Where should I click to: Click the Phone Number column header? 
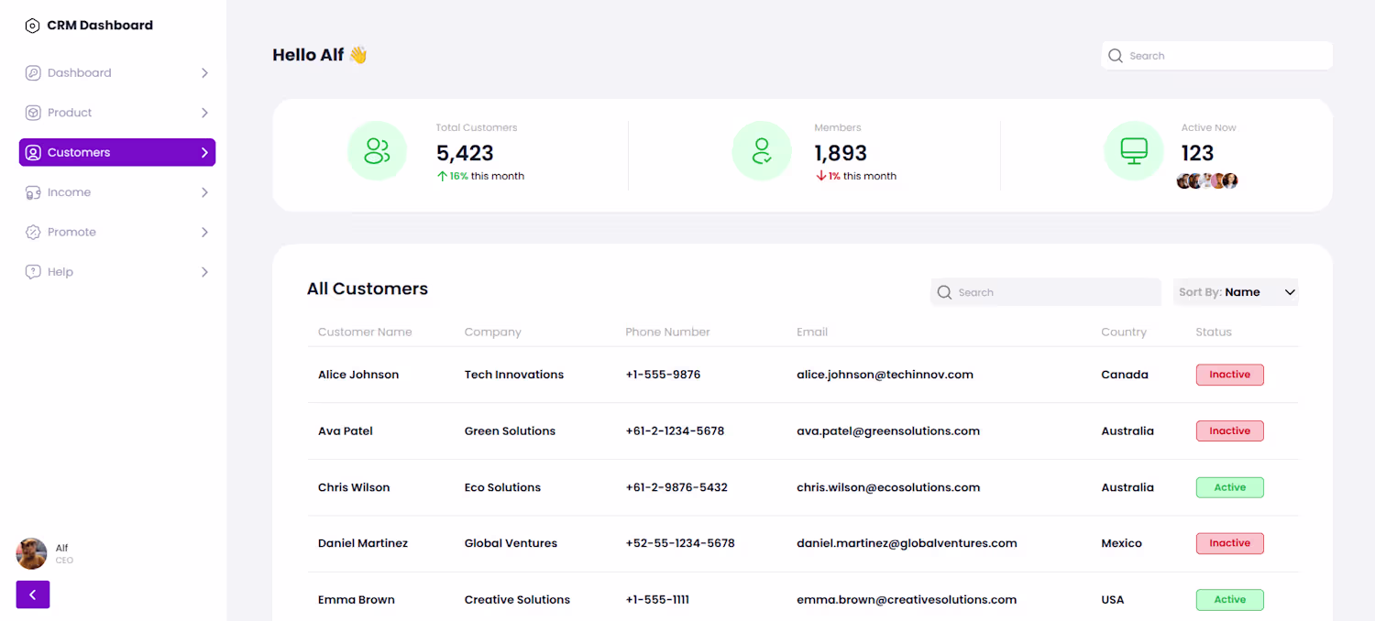click(667, 332)
